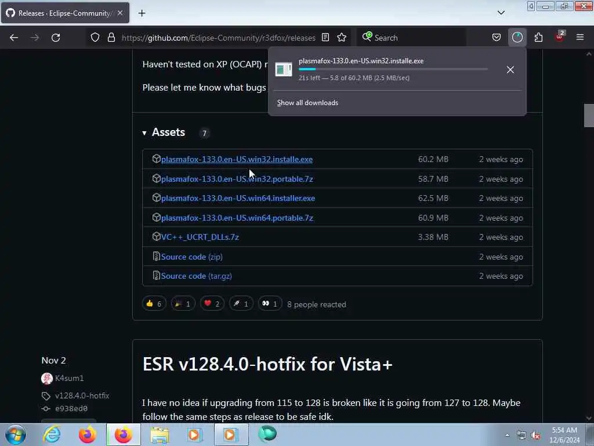Click the page vertical scrollbar thumb

tap(589, 116)
